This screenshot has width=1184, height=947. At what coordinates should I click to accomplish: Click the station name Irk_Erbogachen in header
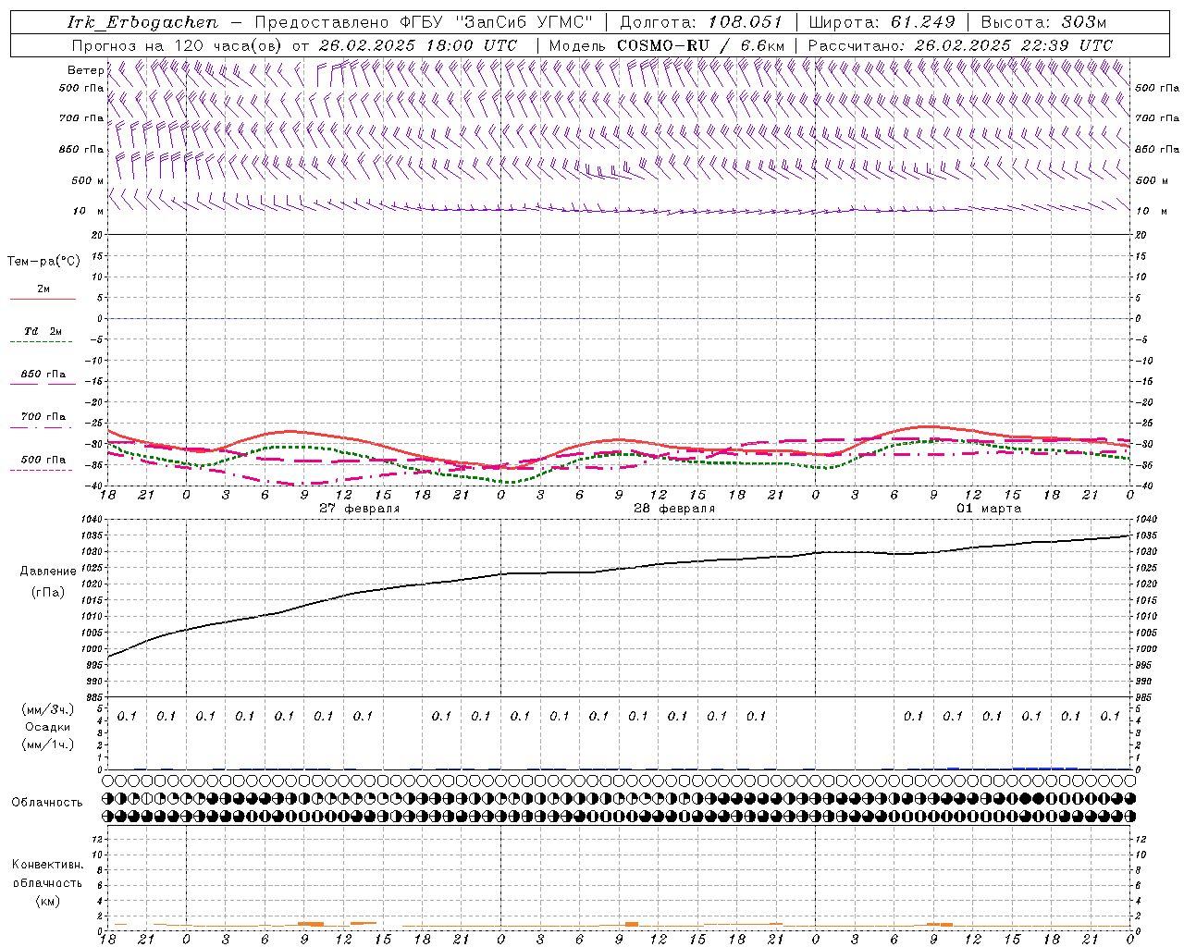[x=143, y=22]
